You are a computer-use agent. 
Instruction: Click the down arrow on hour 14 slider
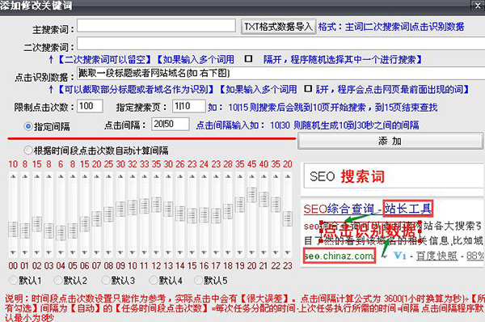click(x=180, y=252)
